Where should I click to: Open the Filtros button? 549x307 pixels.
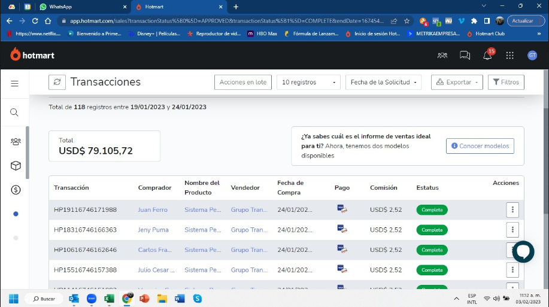coord(506,82)
